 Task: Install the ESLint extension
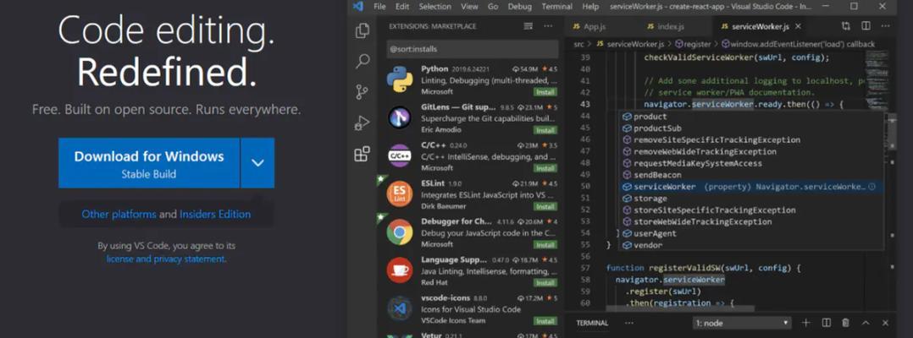click(x=545, y=206)
